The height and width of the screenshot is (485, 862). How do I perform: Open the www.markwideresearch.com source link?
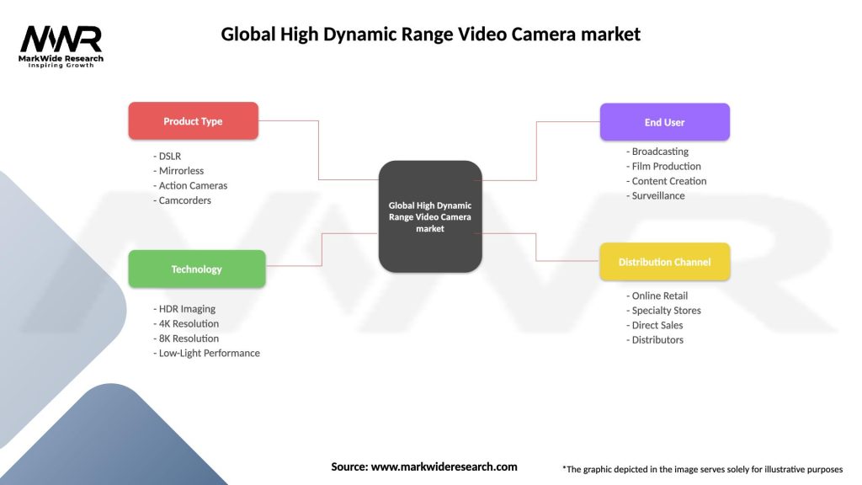[x=444, y=466]
